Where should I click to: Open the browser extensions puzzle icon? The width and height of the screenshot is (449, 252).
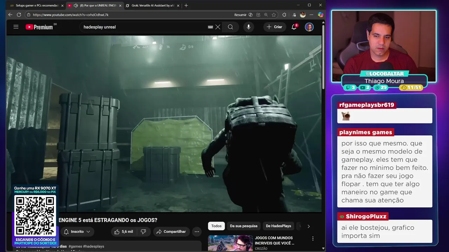(284, 15)
